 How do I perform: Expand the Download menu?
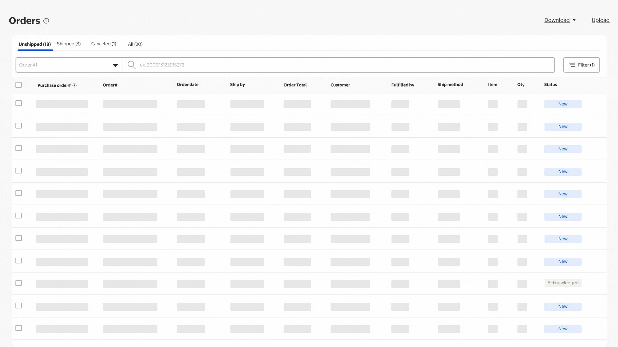[557, 20]
